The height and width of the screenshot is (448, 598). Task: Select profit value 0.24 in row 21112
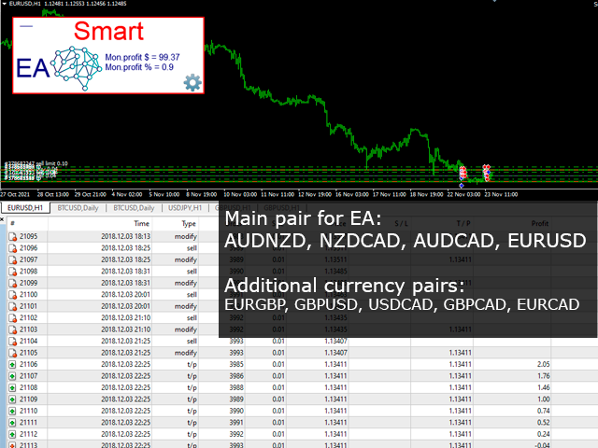coord(543,434)
